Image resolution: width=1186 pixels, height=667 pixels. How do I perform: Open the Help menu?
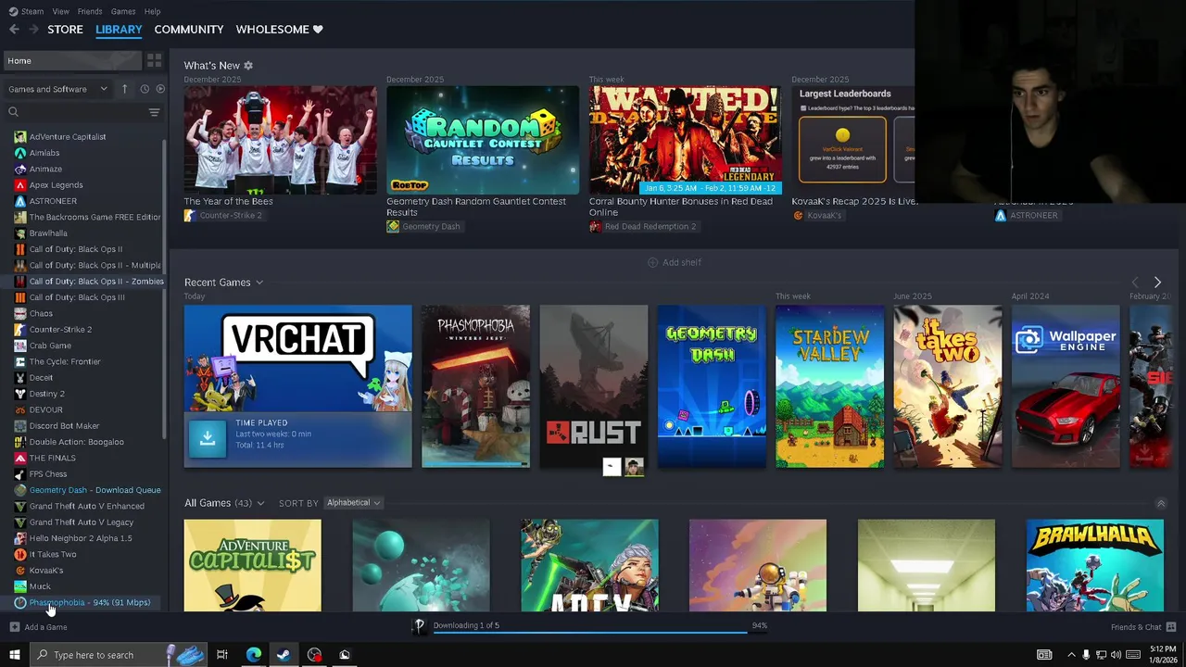(x=152, y=11)
